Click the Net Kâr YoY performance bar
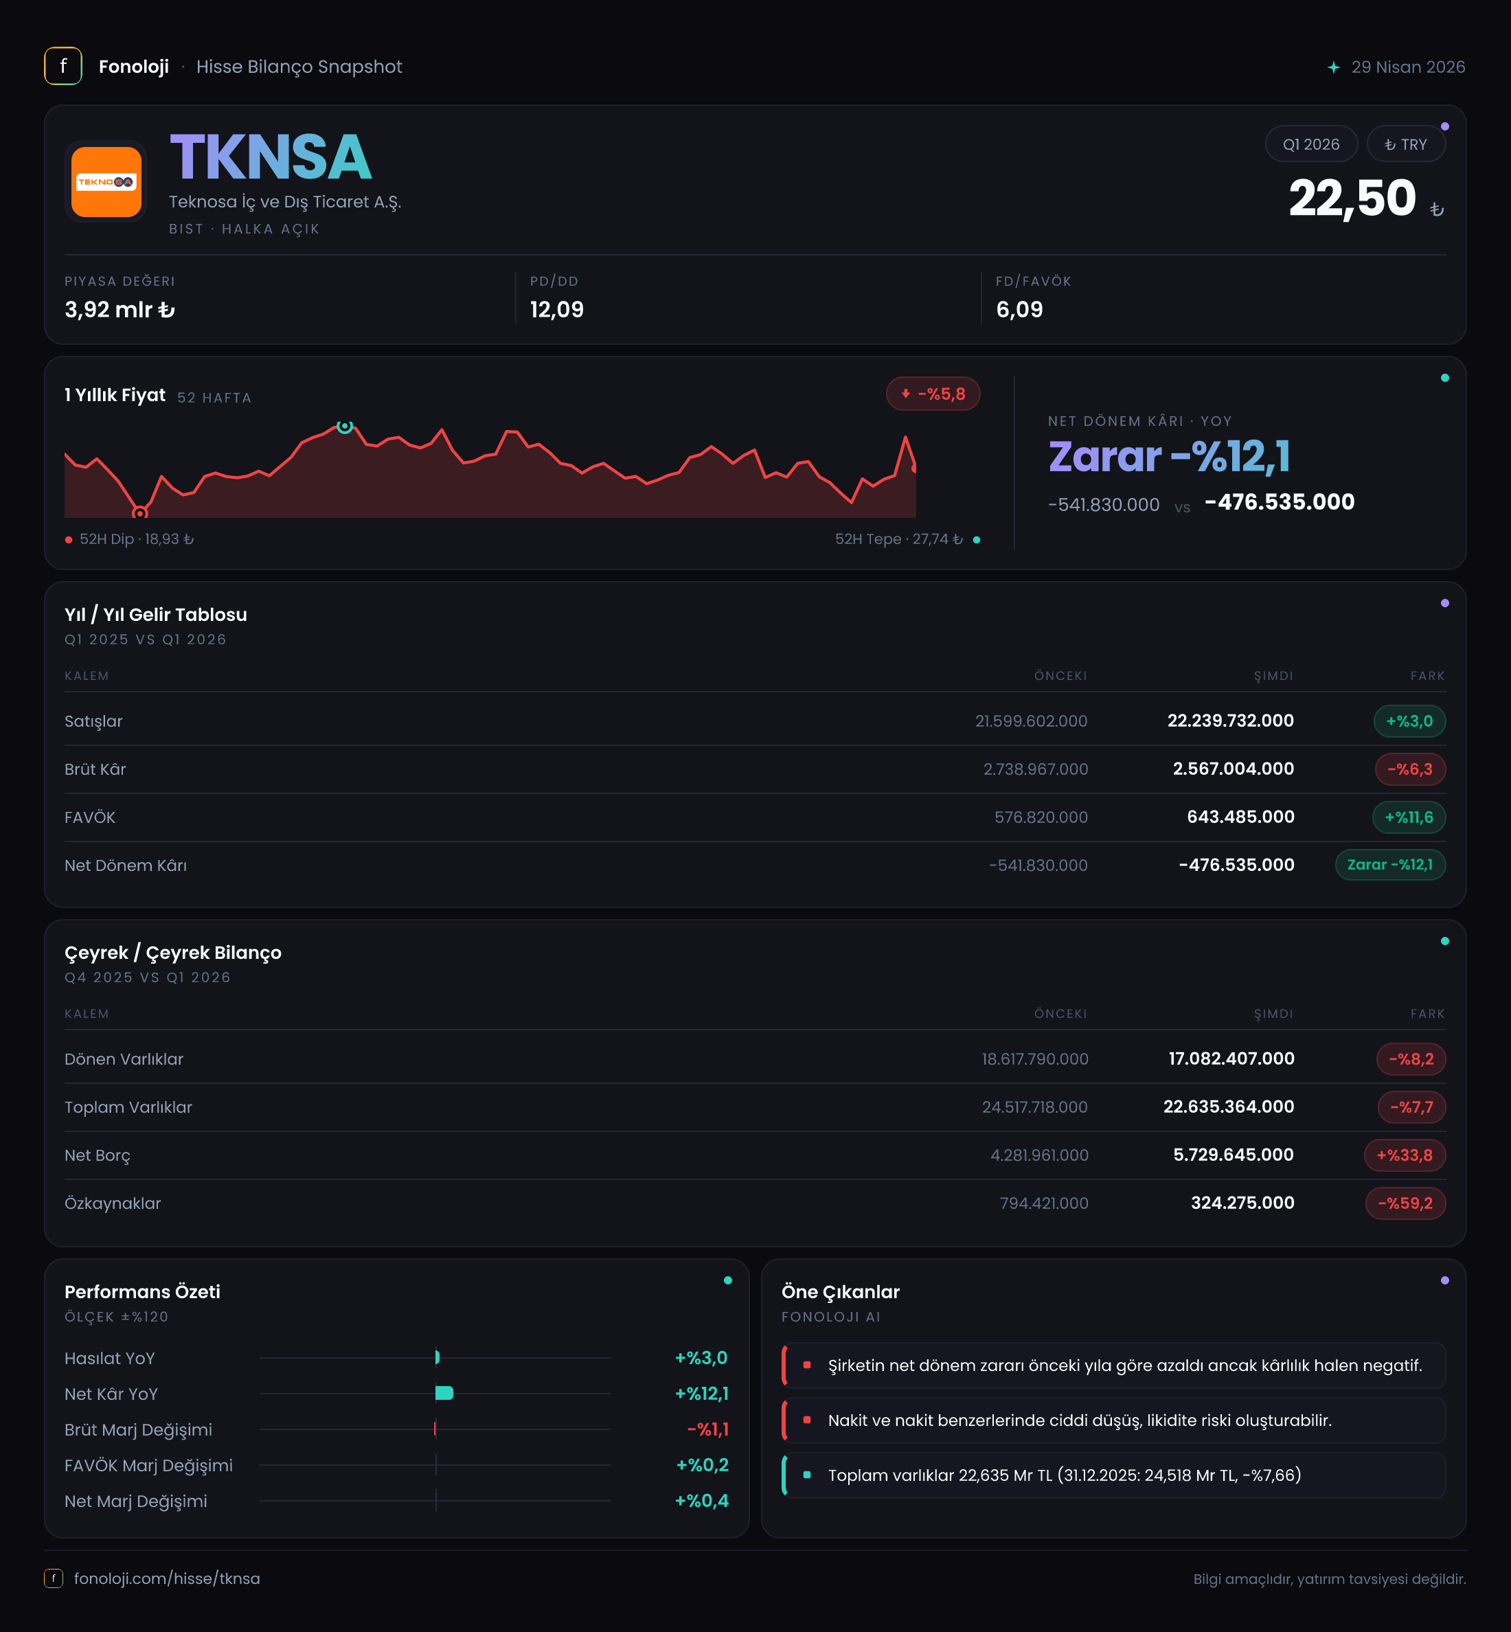Screen dimensions: 1511x1632 [x=444, y=1394]
